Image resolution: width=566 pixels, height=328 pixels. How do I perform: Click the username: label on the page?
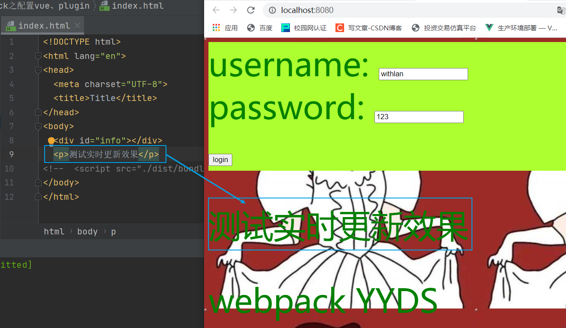pos(289,65)
